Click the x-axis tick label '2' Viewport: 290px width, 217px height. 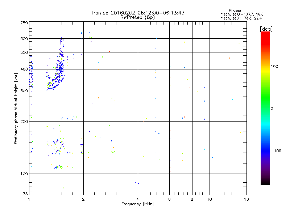(x=83, y=199)
